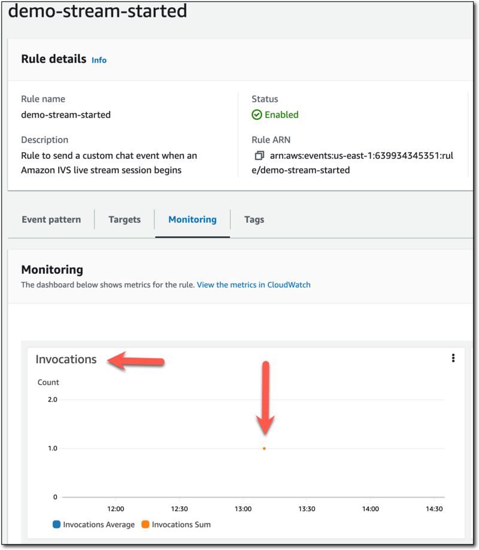Toggle the rule's Enabled status

280,114
